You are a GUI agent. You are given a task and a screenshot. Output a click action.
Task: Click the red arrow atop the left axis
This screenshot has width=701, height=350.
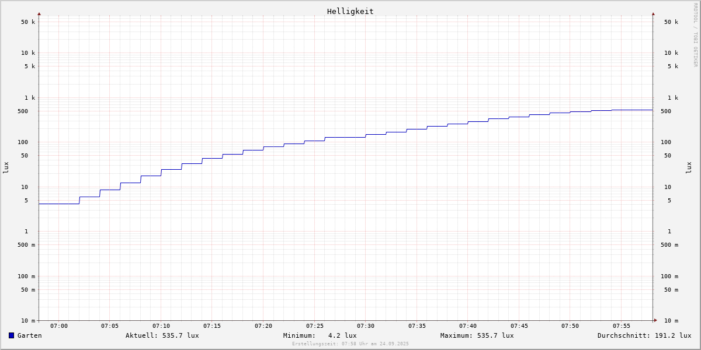click(x=39, y=13)
